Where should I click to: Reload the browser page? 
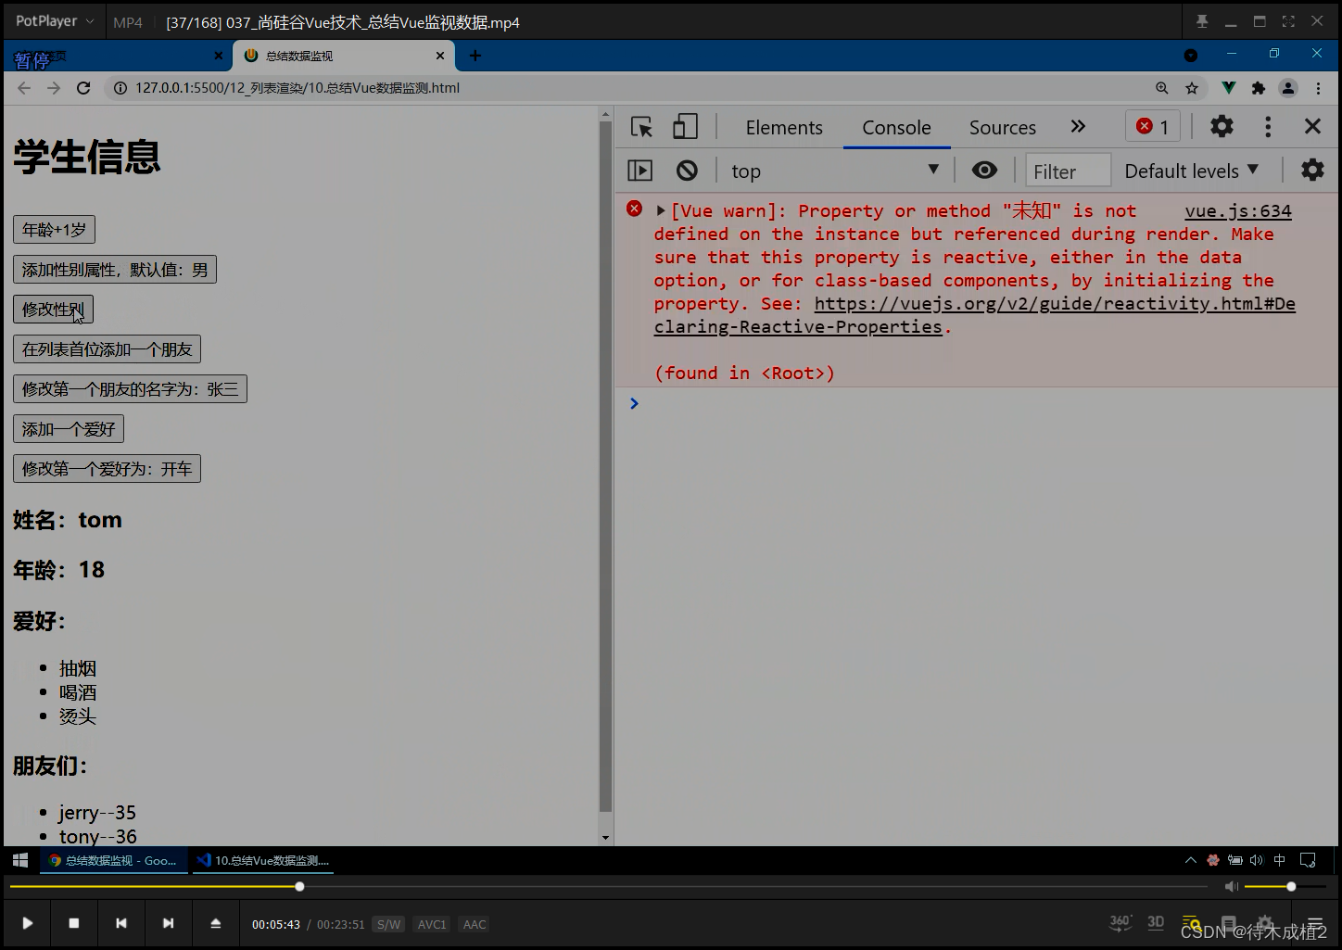coord(83,88)
